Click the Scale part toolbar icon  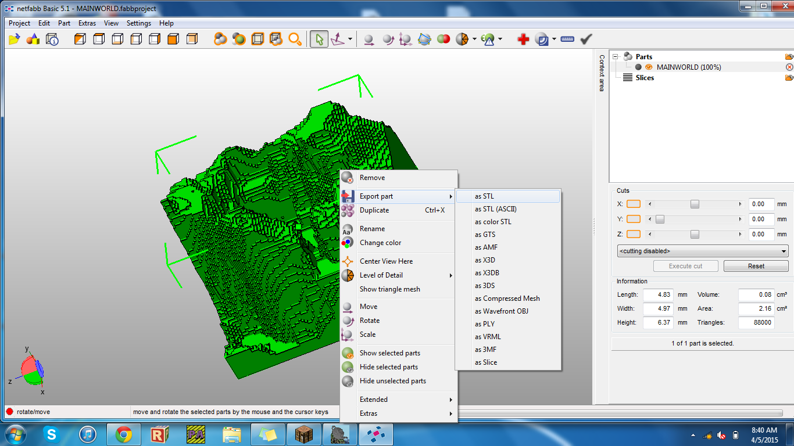pos(406,39)
